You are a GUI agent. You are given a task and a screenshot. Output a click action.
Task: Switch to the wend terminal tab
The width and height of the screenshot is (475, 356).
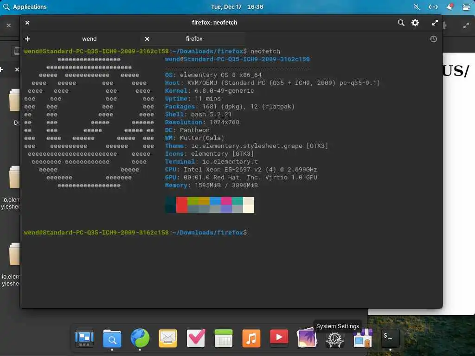(89, 39)
